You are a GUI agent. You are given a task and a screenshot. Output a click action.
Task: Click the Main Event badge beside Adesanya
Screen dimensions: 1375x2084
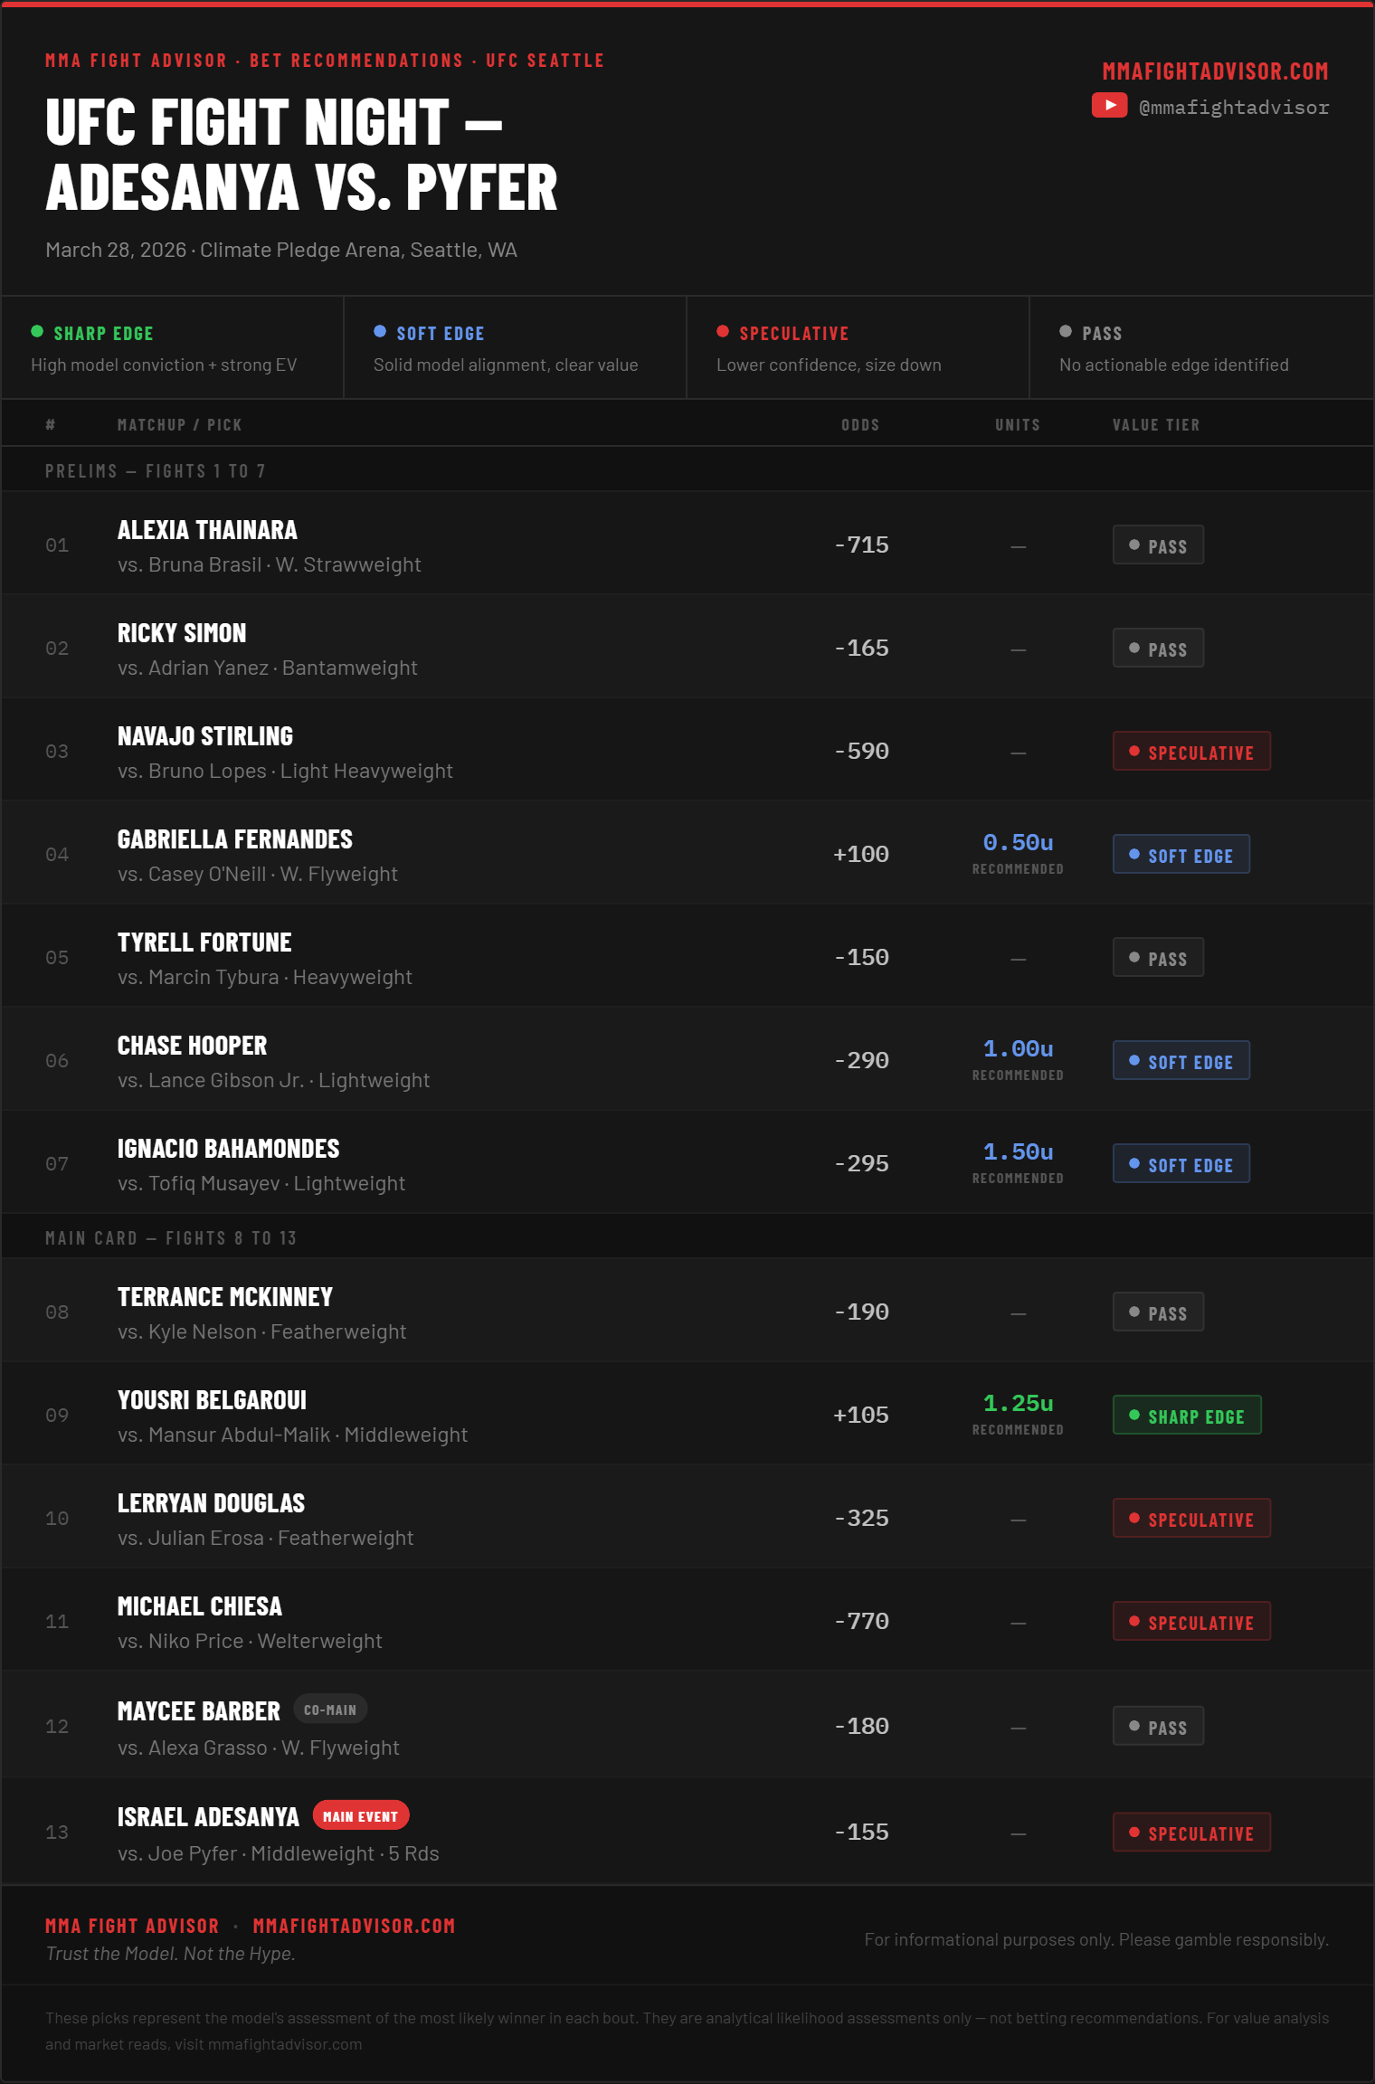point(361,1815)
